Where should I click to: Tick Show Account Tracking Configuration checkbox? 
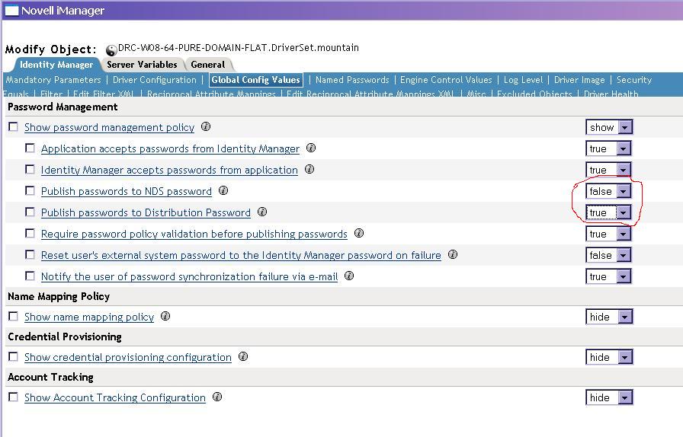coord(14,397)
